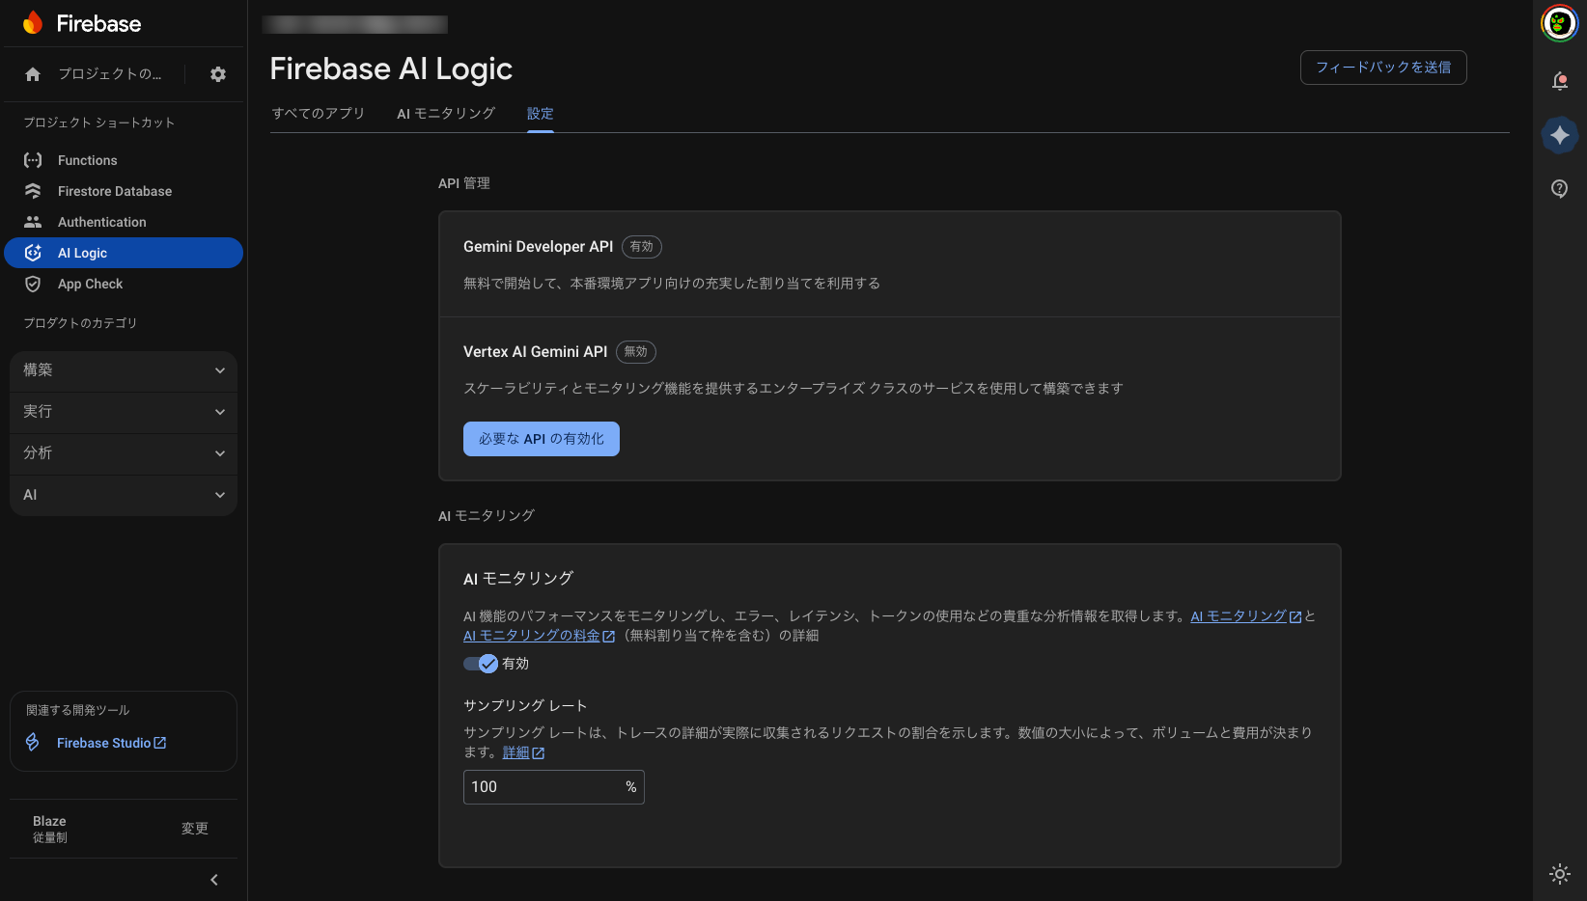The width and height of the screenshot is (1587, 901).
Task: Click the フィードバックを送信 button
Action: pyautogui.click(x=1382, y=68)
